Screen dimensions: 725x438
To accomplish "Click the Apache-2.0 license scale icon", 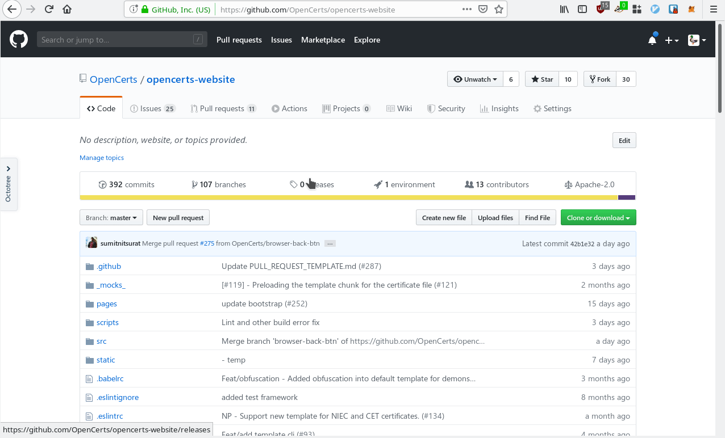I will [569, 184].
